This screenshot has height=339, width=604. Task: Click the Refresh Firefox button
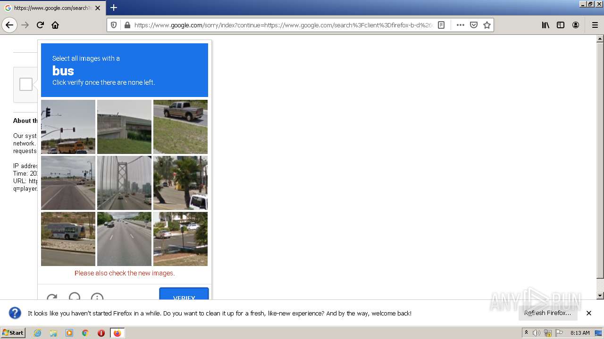[547, 313]
